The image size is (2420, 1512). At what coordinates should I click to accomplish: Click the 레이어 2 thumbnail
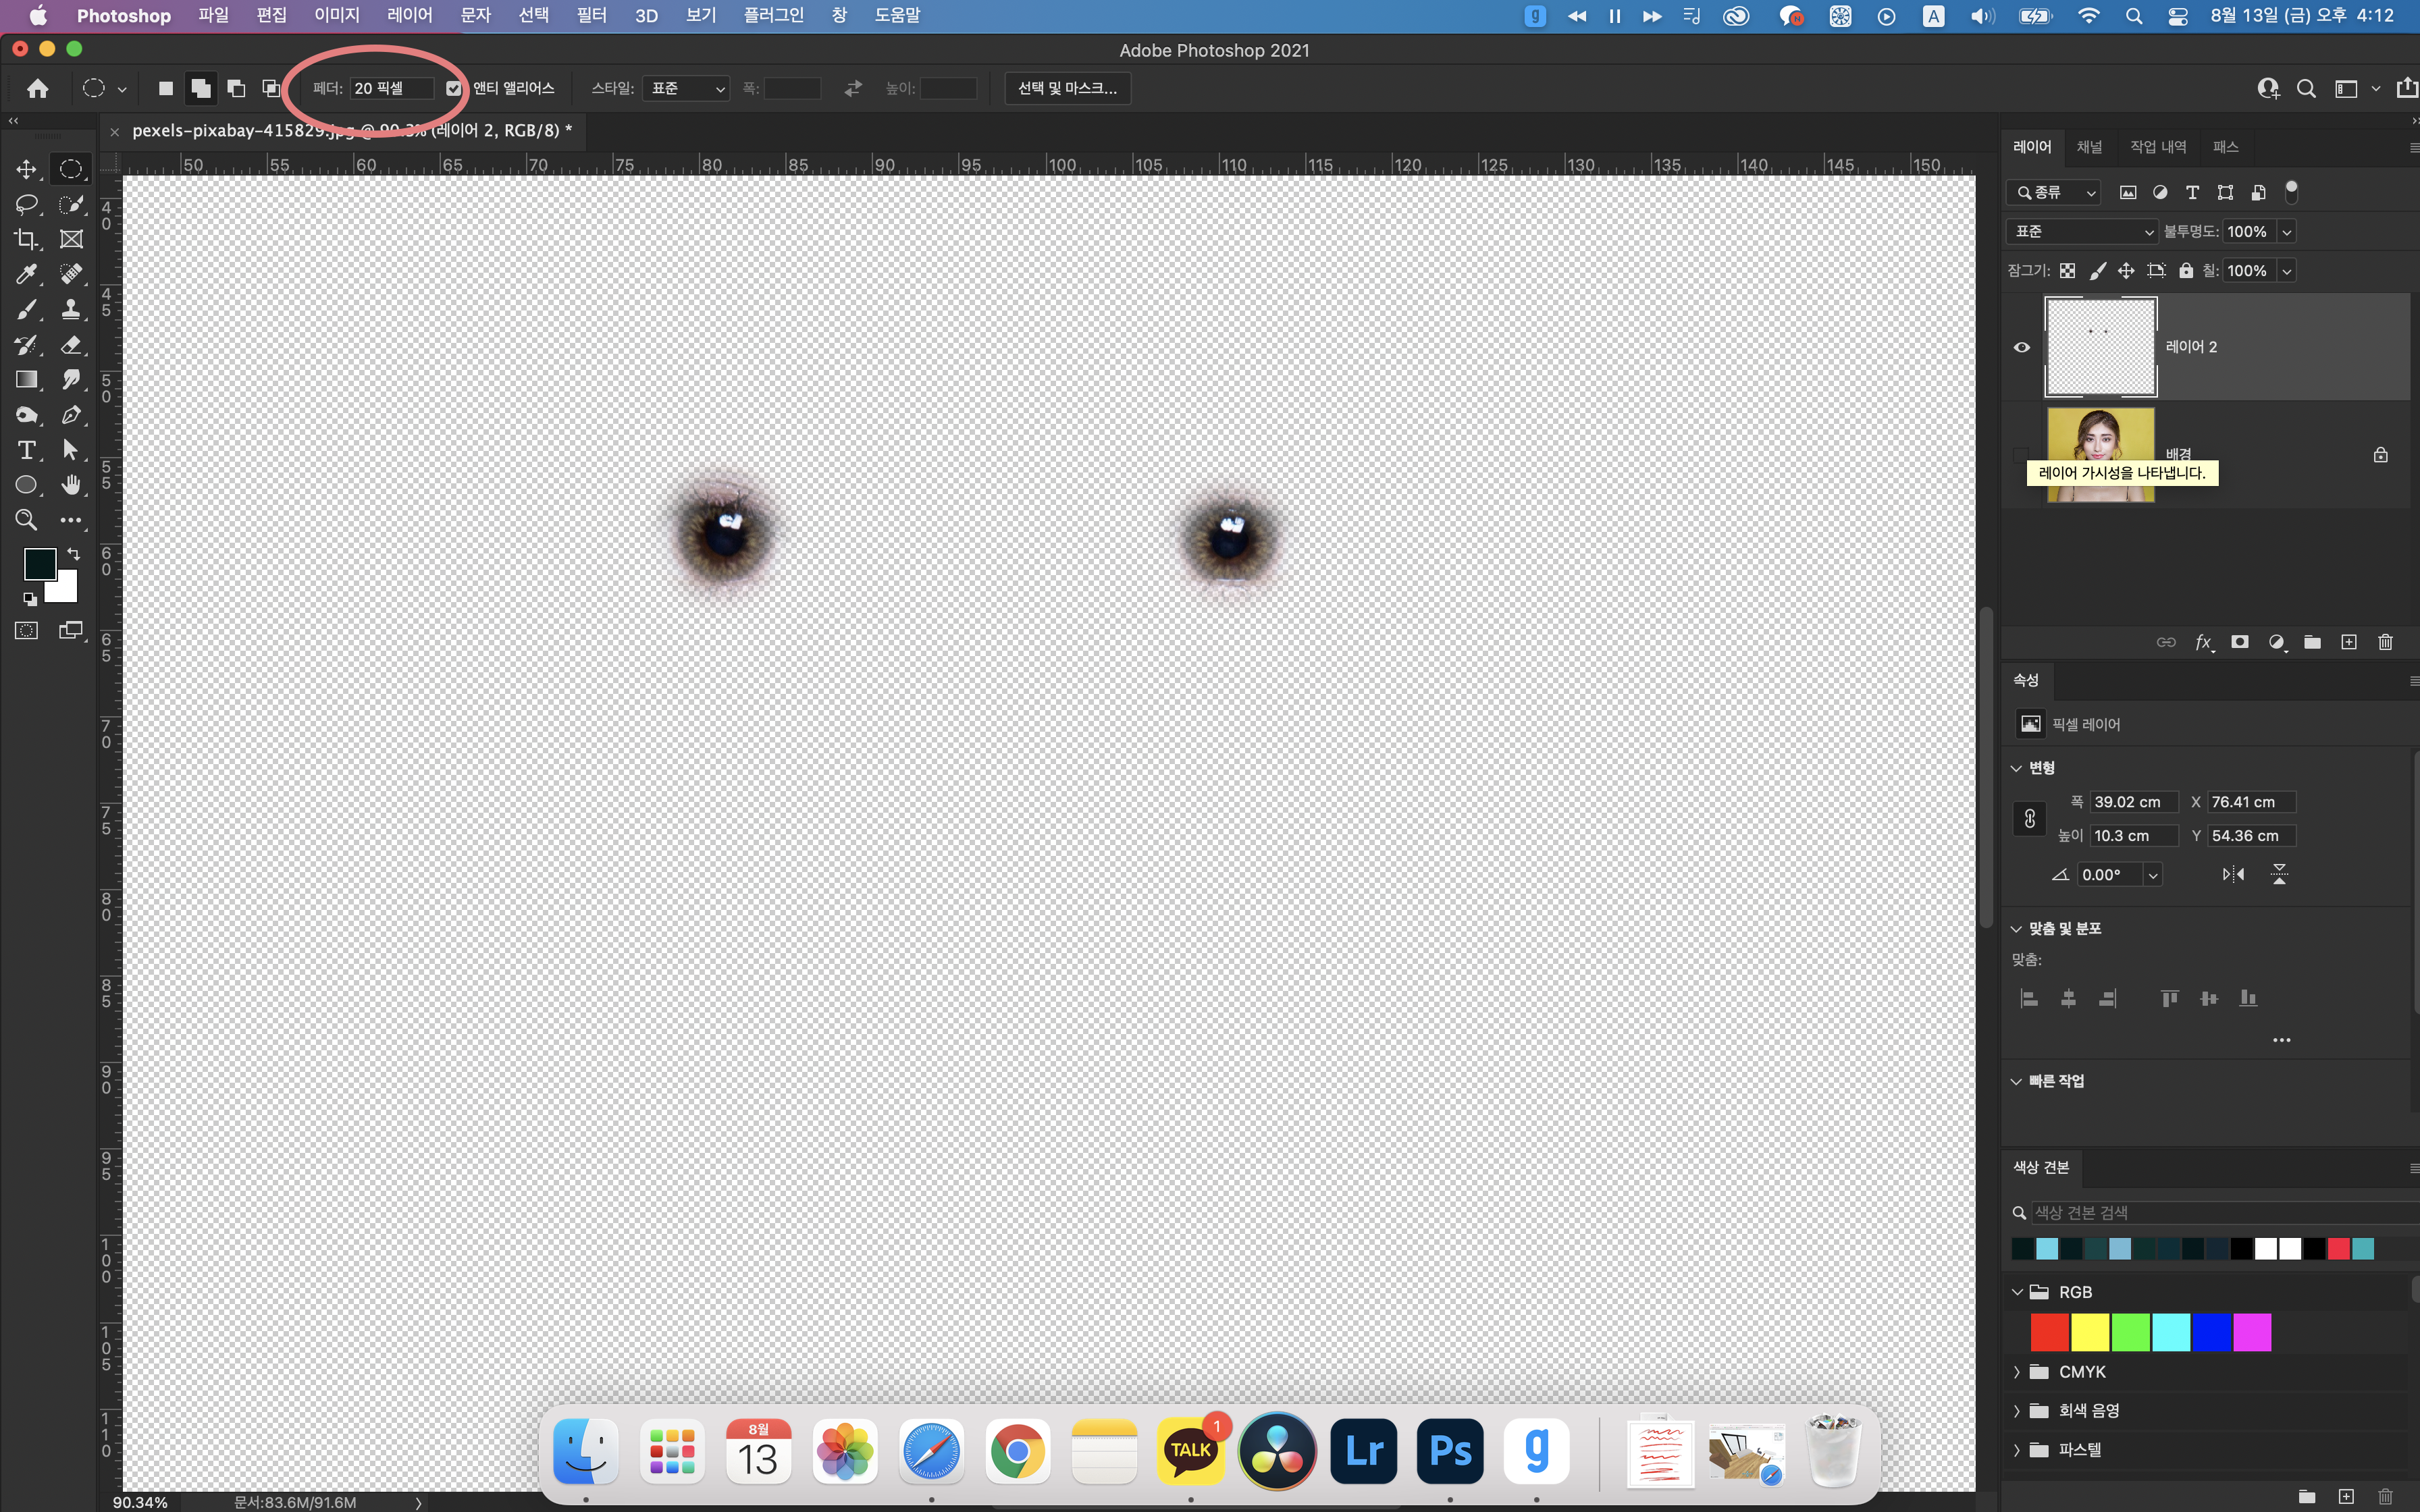click(x=2100, y=347)
